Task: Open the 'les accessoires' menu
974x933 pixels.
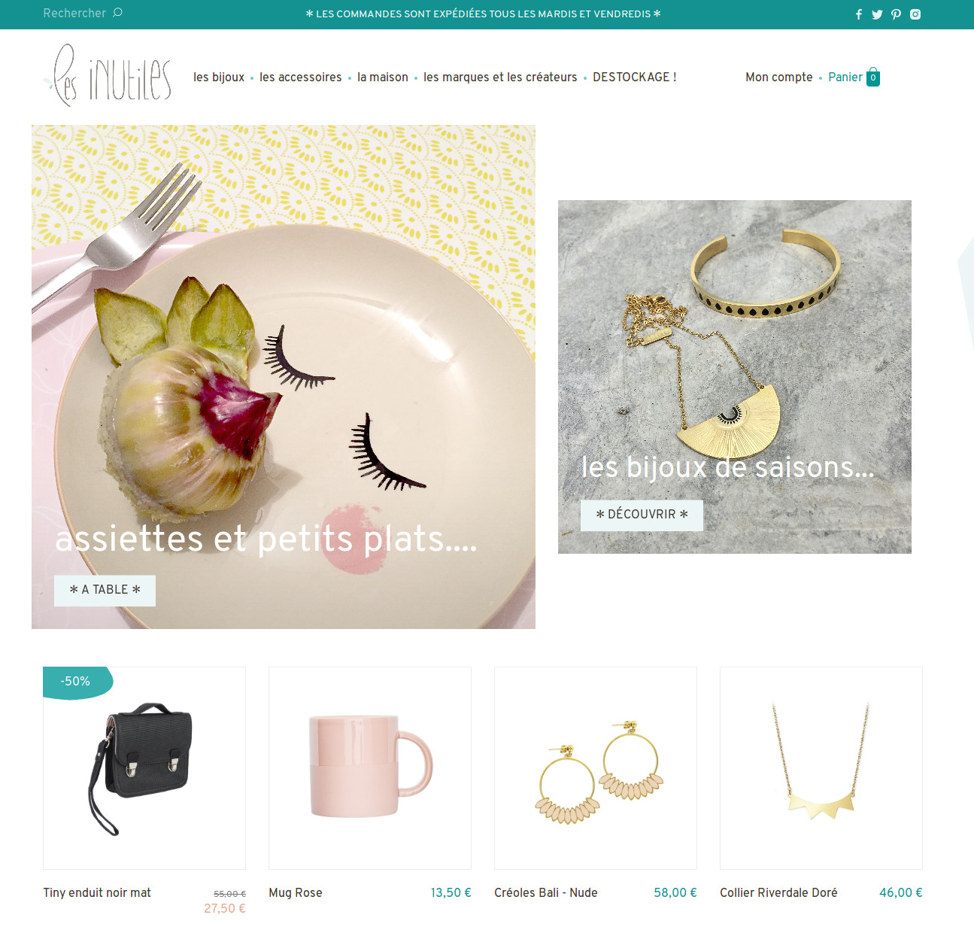Action: [x=301, y=77]
